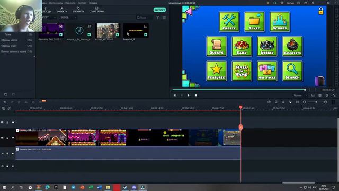The width and height of the screenshot is (339, 191).
Task: Open the media filter icon
Action: (158, 18)
